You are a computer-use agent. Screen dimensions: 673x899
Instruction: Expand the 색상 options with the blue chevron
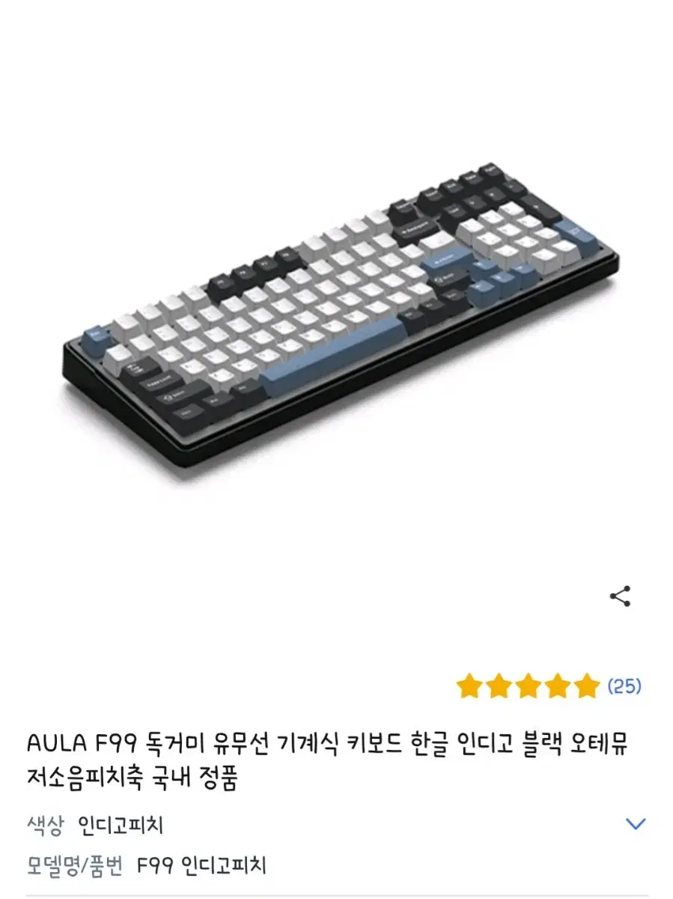click(635, 824)
